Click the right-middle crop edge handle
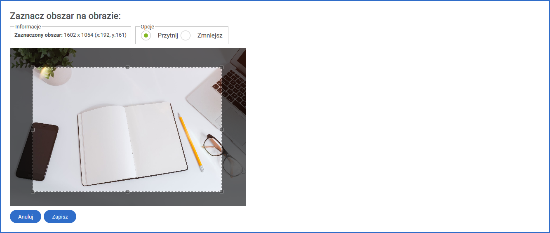Screen dimensions: 550x233 point(221,129)
